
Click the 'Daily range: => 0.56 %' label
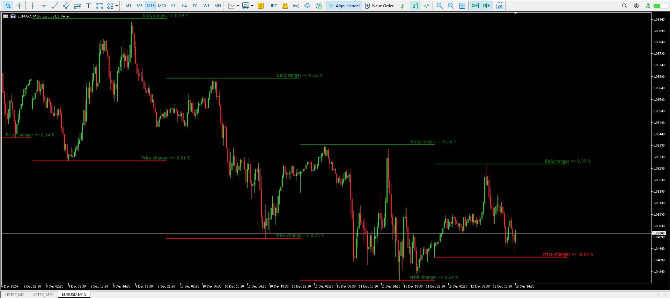click(434, 142)
